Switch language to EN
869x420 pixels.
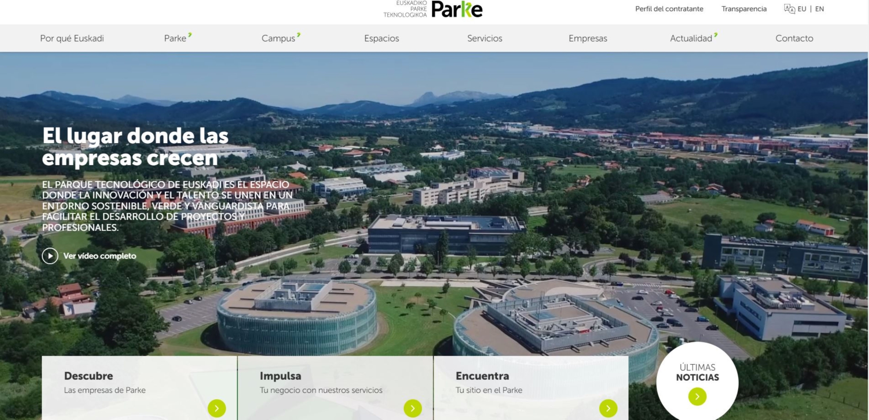819,9
